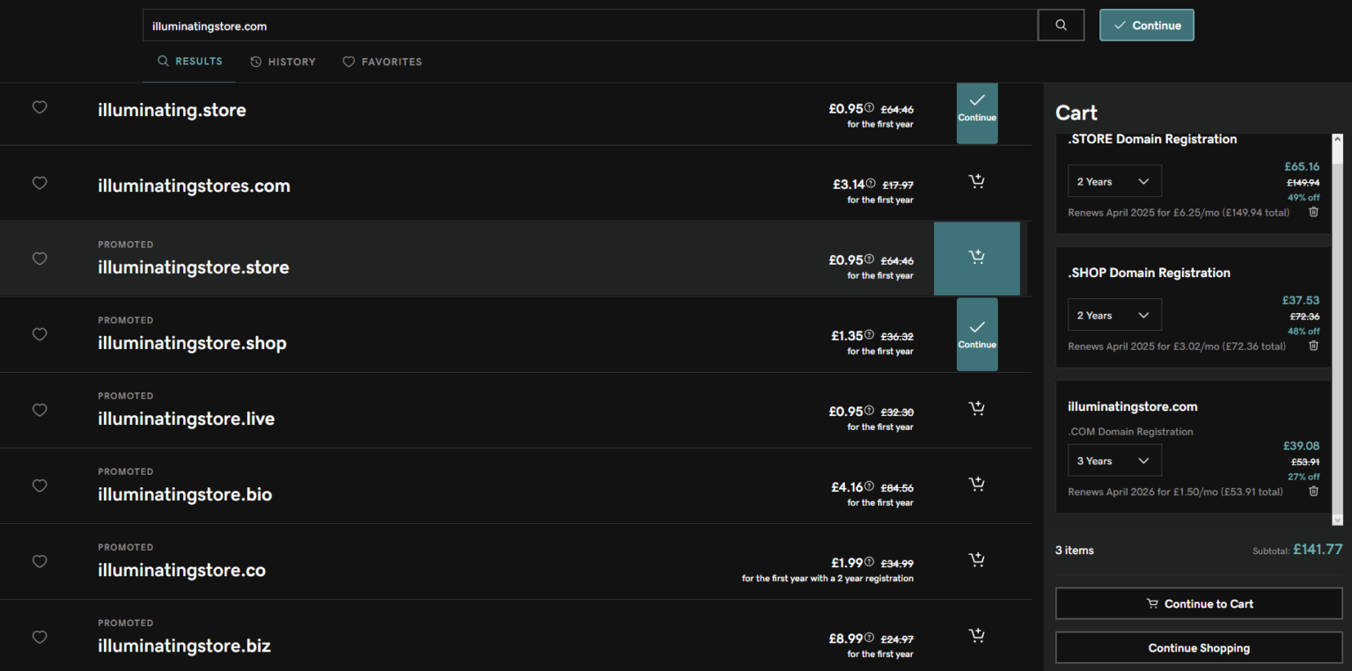Screen dimensions: 1352x671
Task: Click the cart panel scrollbar
Action: tap(1338, 330)
